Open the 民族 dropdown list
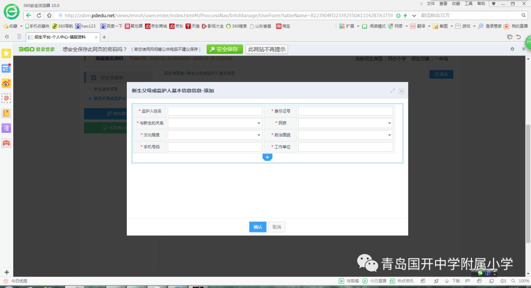Screen dimensions: 531x288 [345, 123]
